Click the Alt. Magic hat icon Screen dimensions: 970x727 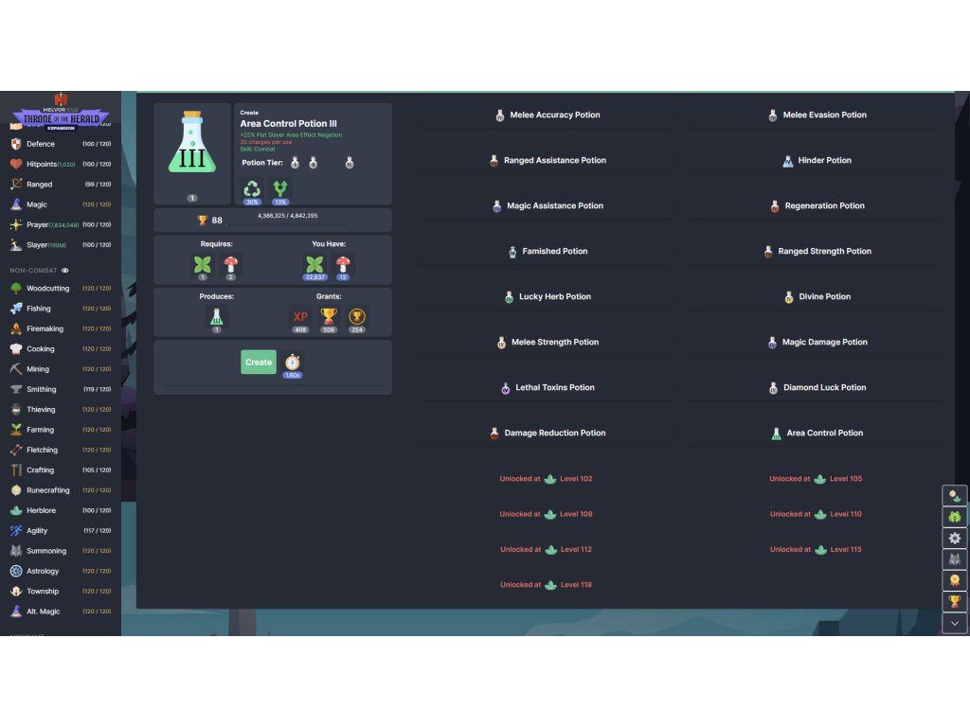pos(16,612)
